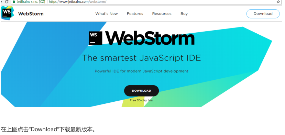Click the WebStorm WS logo icon in header
Viewport: 285px width, 135px height.
click(7, 13)
